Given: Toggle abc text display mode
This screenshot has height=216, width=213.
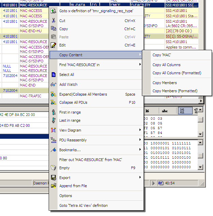Looking at the screenshot, I should point(165,111).
